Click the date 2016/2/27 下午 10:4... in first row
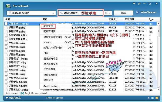 tap(135, 24)
